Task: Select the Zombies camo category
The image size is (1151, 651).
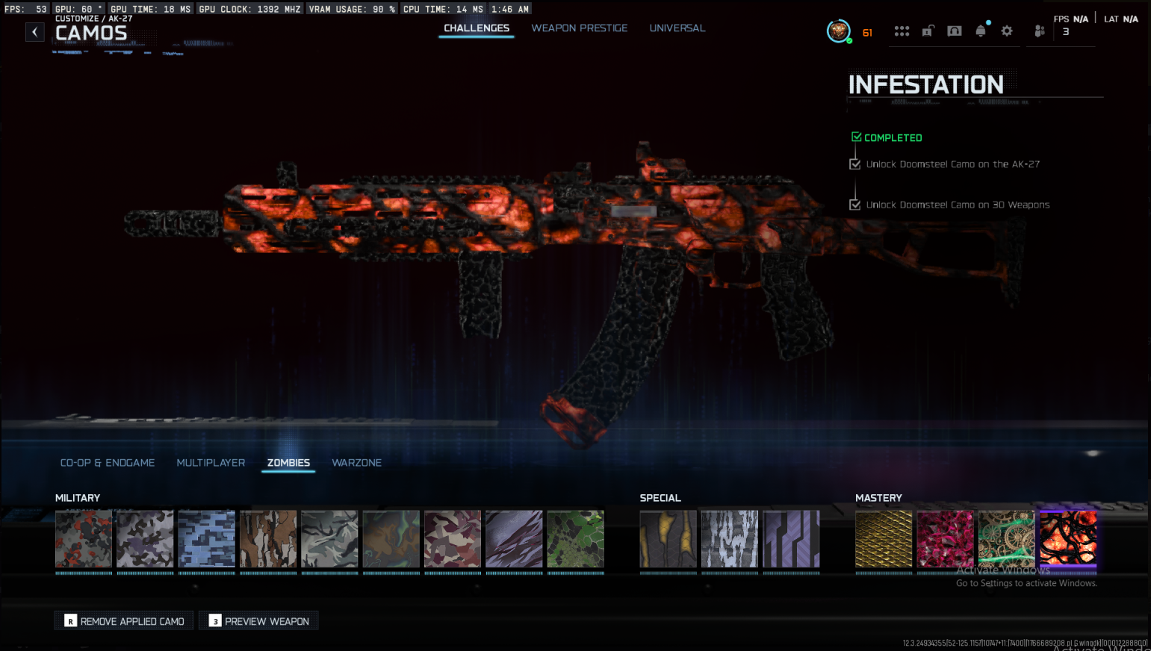Action: (288, 463)
